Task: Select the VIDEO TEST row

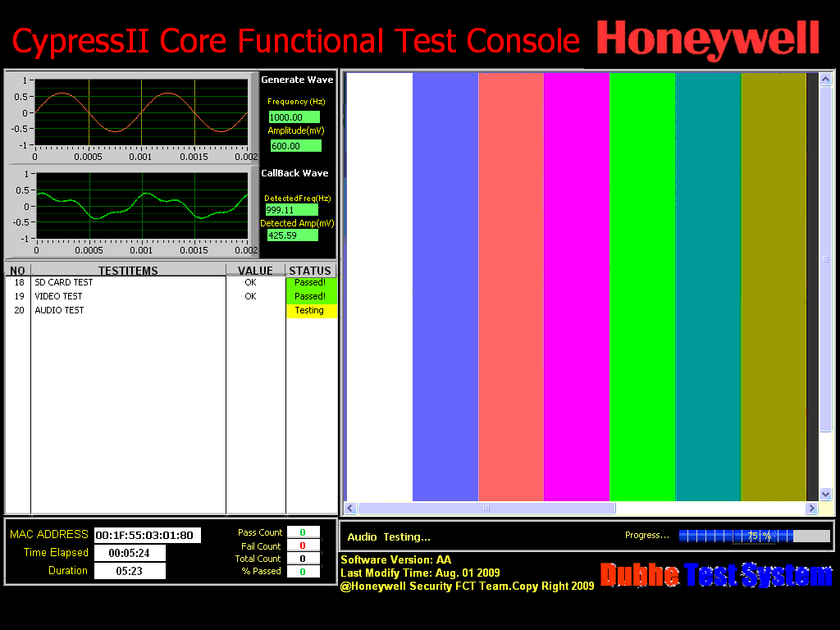Action: (171, 296)
